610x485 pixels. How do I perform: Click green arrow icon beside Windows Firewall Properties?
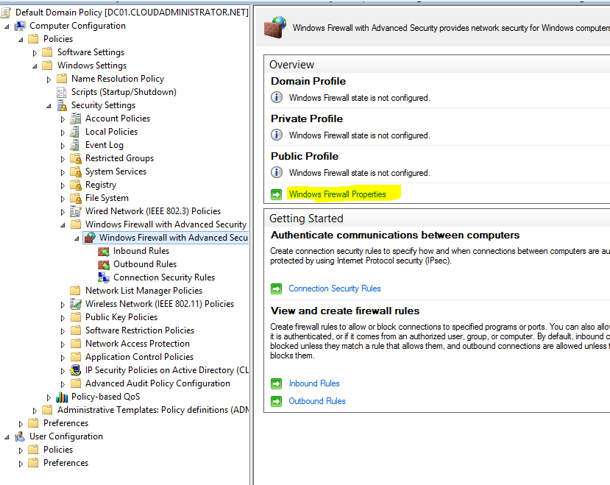pos(277,194)
